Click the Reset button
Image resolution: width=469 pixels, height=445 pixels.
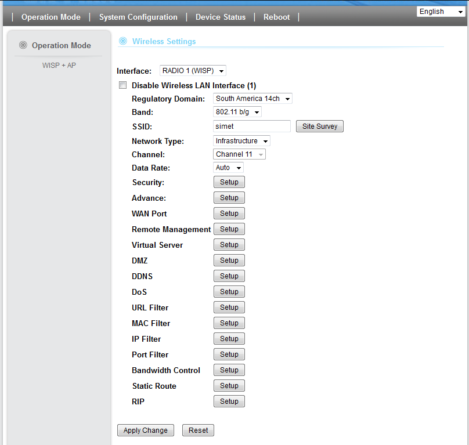pyautogui.click(x=198, y=430)
